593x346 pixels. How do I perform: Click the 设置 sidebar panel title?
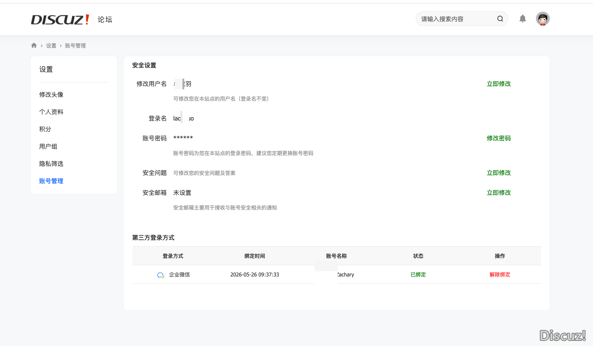point(46,70)
